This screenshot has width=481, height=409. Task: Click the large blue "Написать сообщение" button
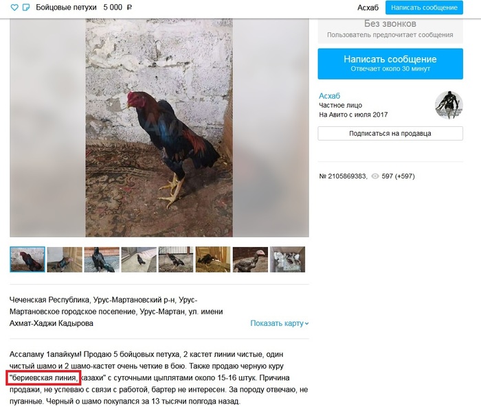tap(390, 63)
